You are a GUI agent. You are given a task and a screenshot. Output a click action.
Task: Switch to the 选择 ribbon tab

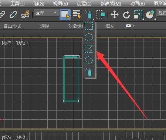[x=45, y=26]
